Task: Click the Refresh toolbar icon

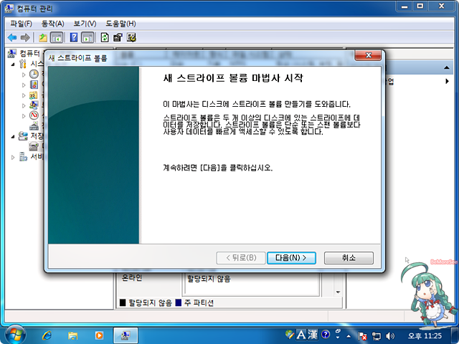Action: click(105, 37)
